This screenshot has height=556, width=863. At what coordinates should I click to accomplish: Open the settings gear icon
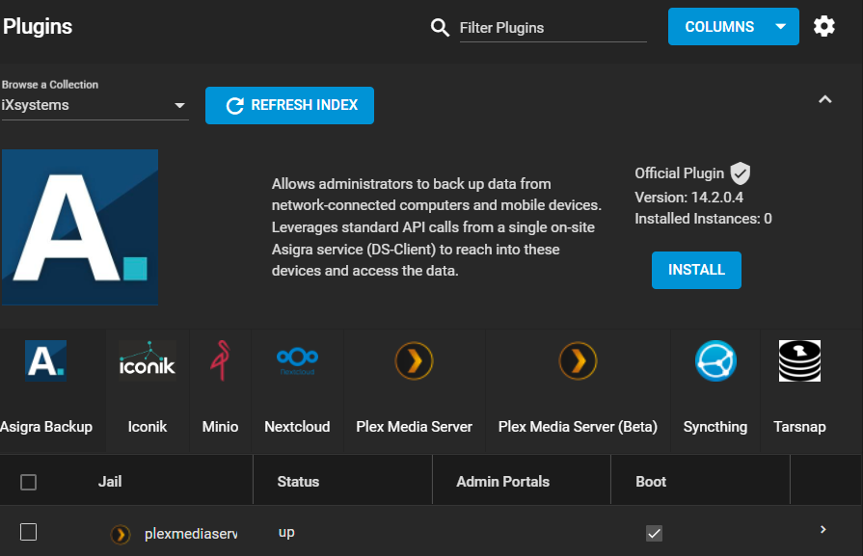click(x=823, y=26)
